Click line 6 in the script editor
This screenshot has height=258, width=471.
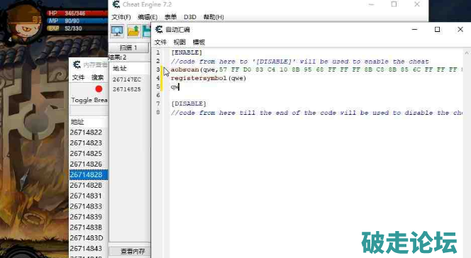pyautogui.click(x=316, y=95)
